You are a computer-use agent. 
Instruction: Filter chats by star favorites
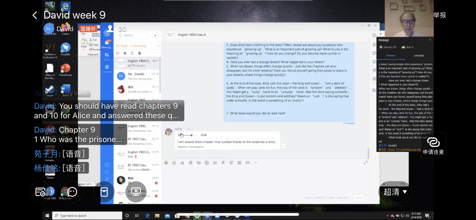[x=125, y=53]
